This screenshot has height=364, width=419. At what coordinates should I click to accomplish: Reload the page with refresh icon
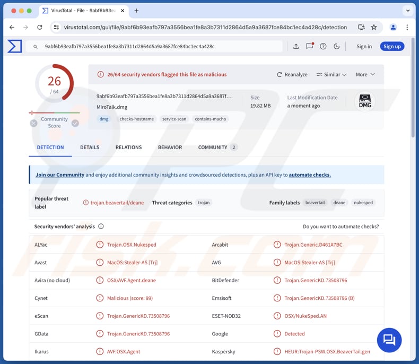pyautogui.click(x=40, y=27)
